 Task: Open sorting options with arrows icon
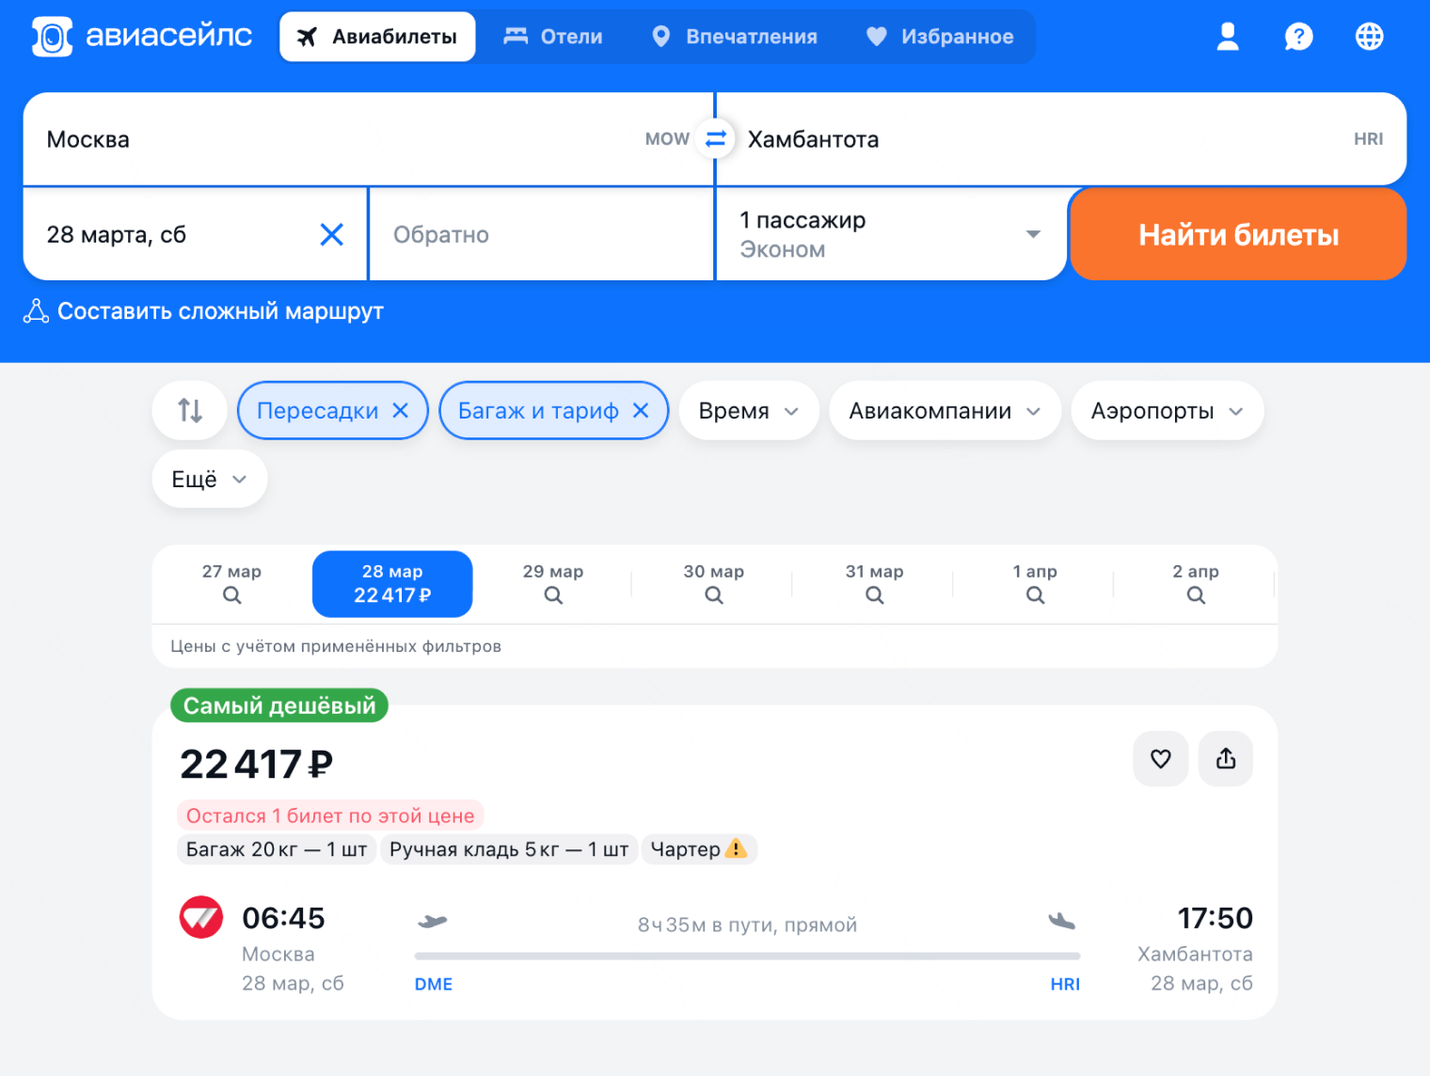[x=188, y=410]
